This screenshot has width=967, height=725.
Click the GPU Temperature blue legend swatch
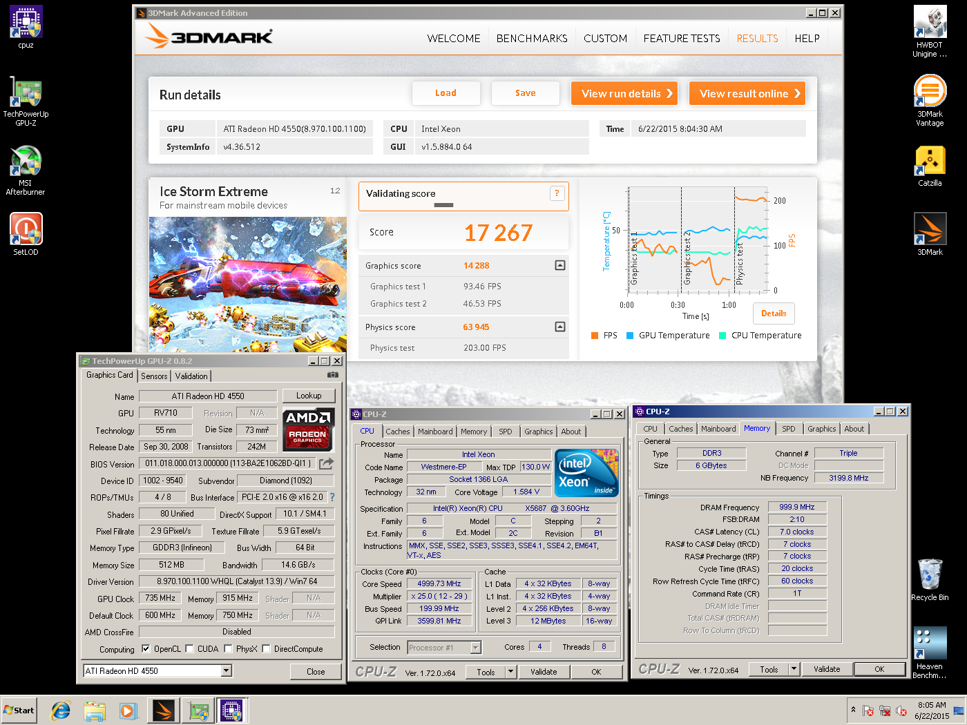pos(630,336)
